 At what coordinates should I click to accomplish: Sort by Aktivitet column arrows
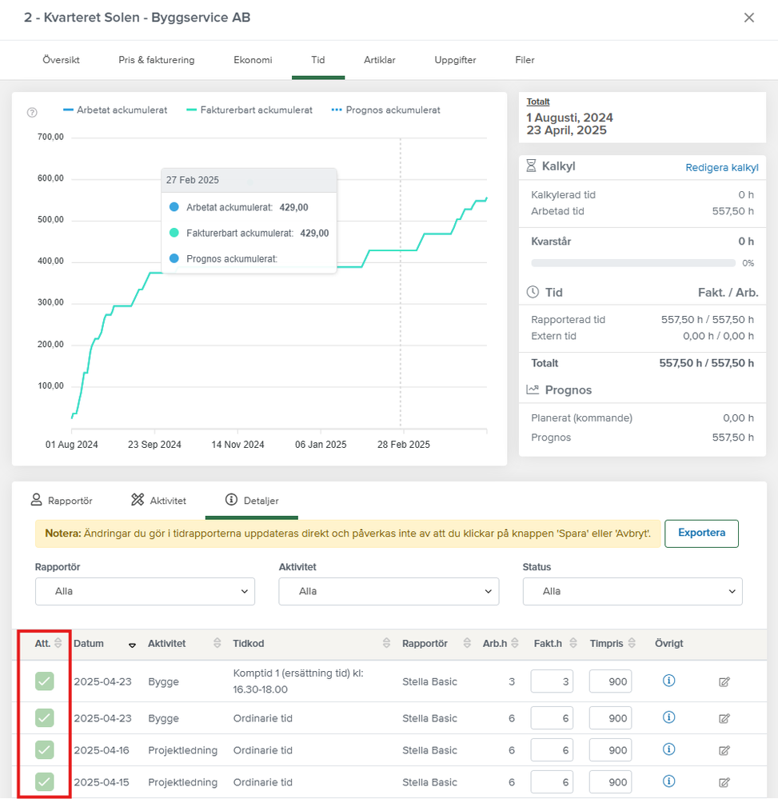click(217, 643)
